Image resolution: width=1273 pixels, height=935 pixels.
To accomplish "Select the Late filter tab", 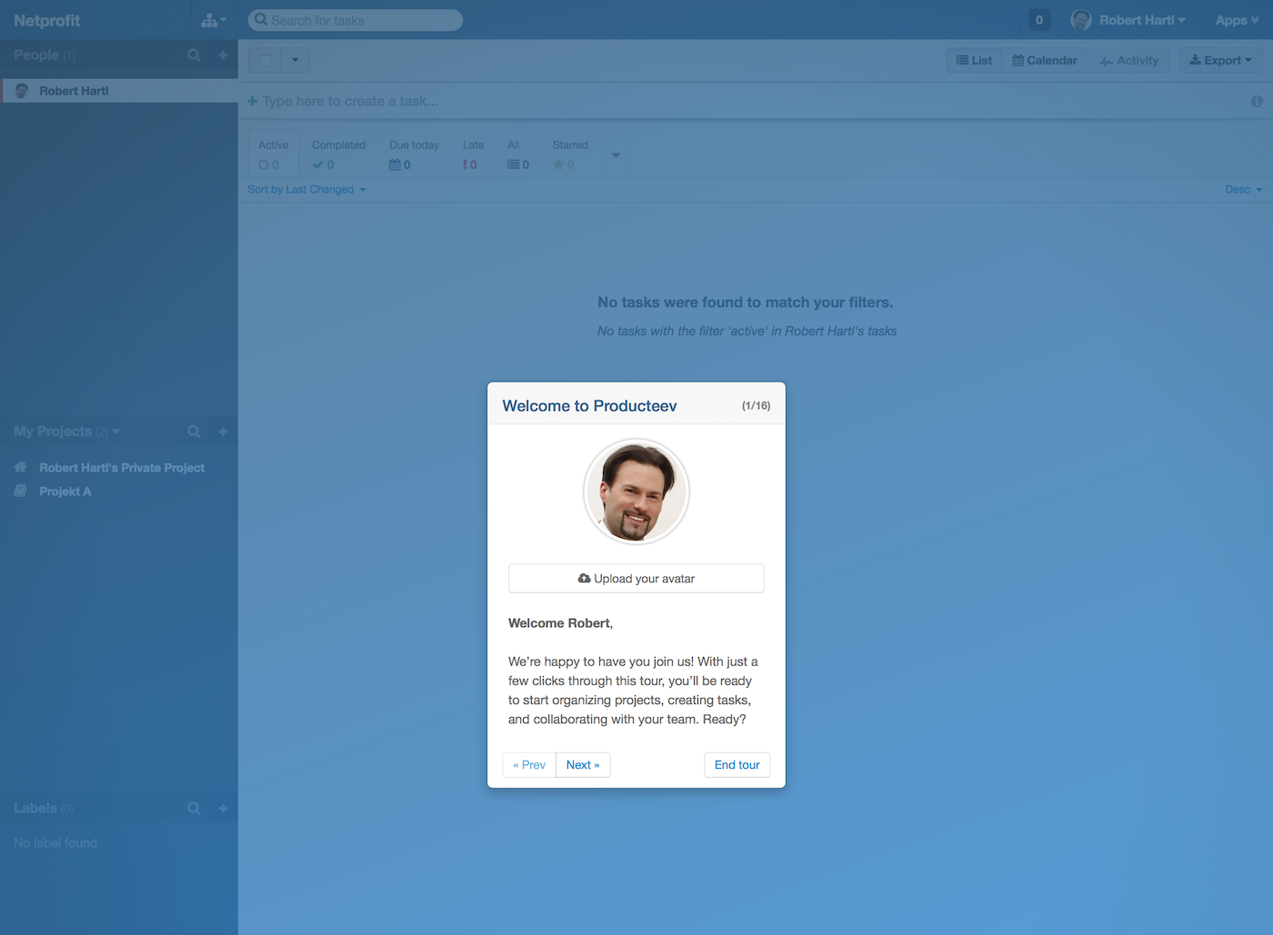I will [473, 154].
